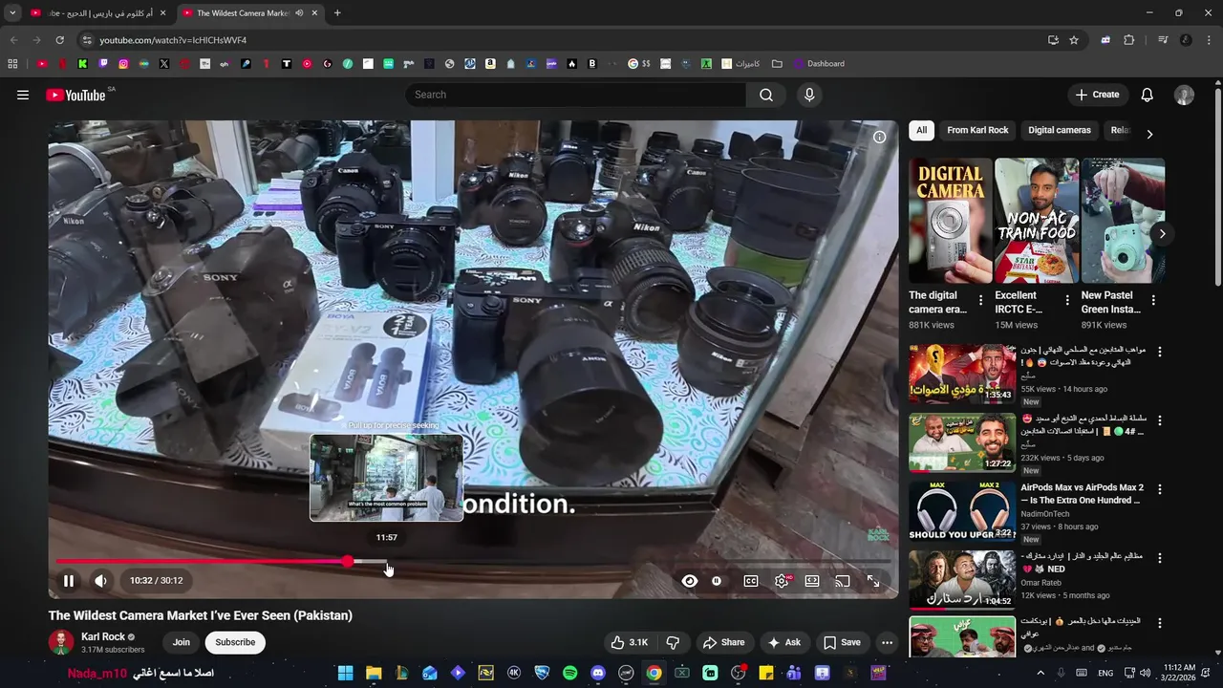
Task: Open the Digital Camera short thumbnail
Action: (951, 221)
